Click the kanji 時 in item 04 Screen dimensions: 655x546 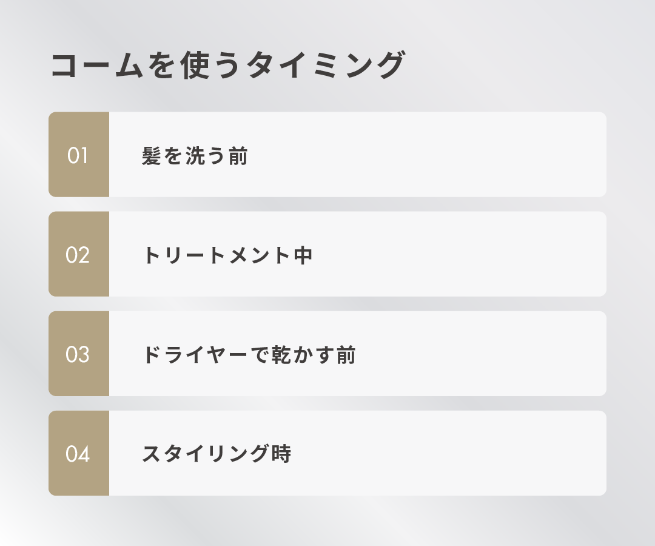tap(282, 454)
